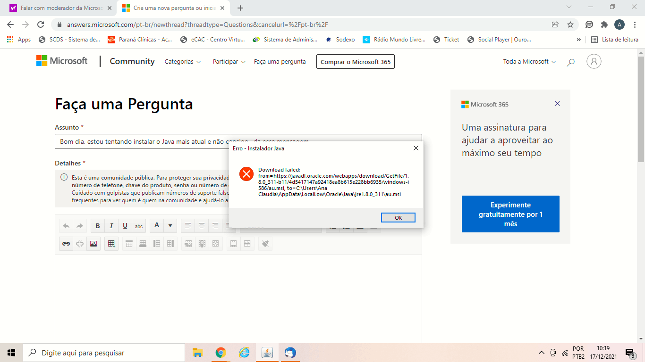
Task: Open the Social Player bookmark
Action: tap(500, 40)
